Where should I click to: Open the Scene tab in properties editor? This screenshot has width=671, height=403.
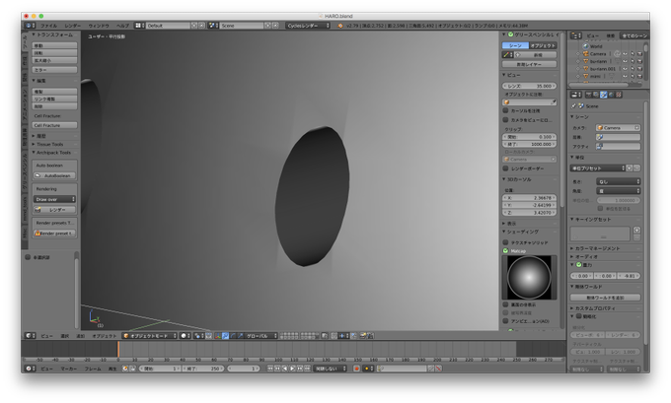click(603, 95)
